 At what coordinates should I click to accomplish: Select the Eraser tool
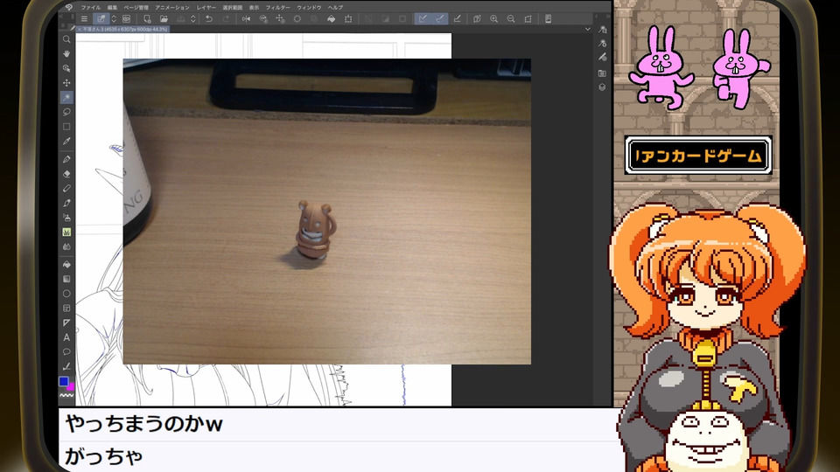coord(66,174)
